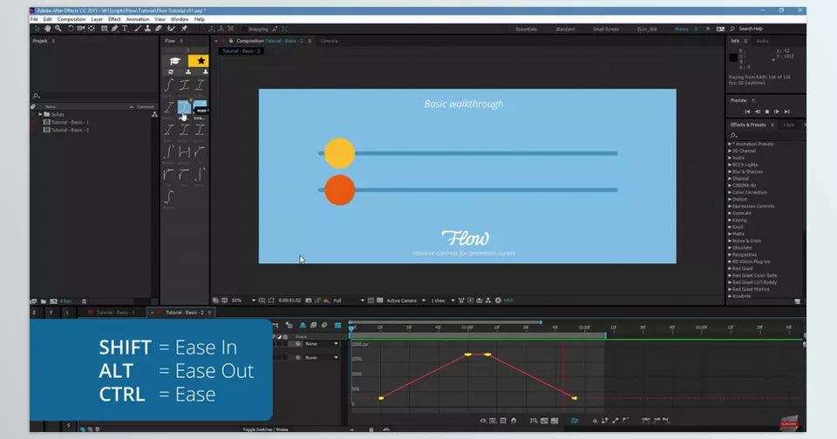The width and height of the screenshot is (837, 439).
Task: Select Tutorial - Basic - 2 in Project panel
Action: pos(70,130)
